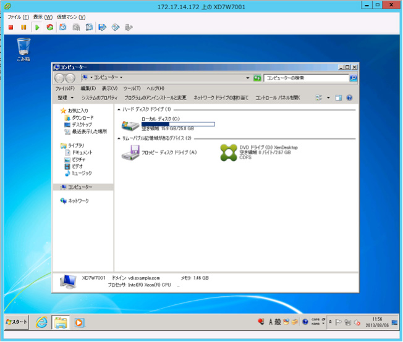Open the Snapshot Manager icon
Image resolution: width=403 pixels, height=342 pixels.
(x=89, y=27)
